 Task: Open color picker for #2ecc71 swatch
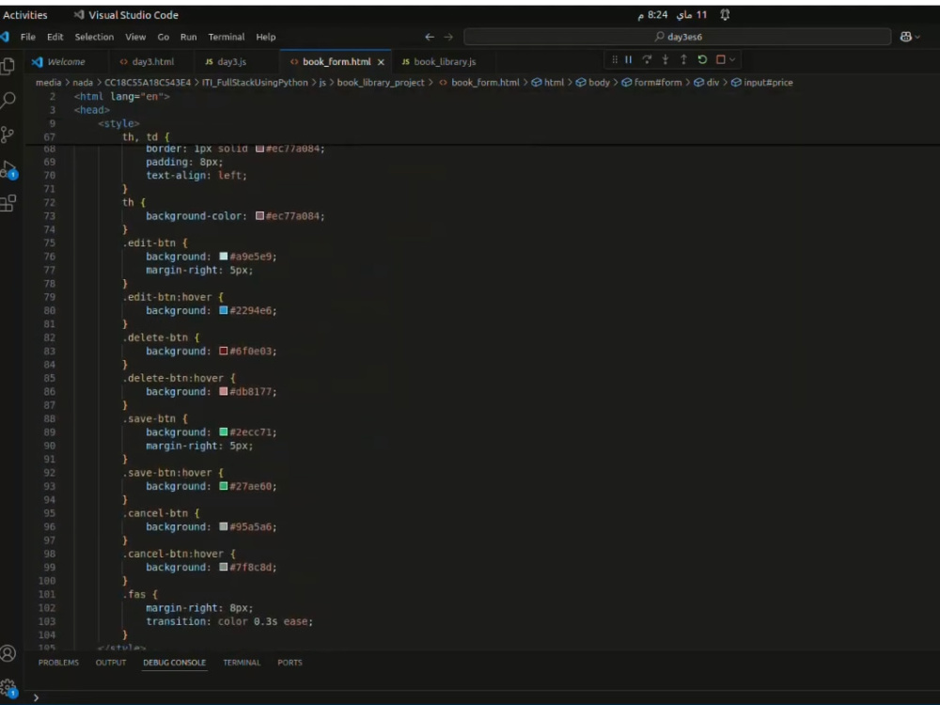pyautogui.click(x=224, y=431)
